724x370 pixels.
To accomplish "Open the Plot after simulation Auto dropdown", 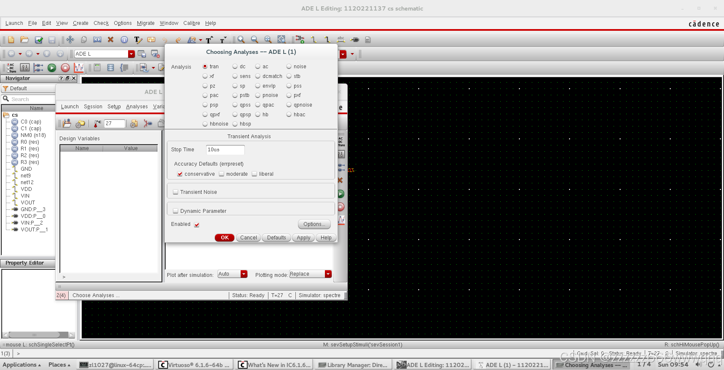I will click(244, 274).
